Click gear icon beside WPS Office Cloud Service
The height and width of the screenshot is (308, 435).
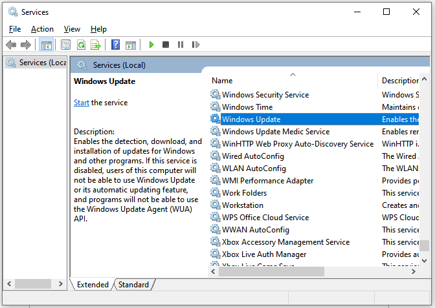click(215, 217)
